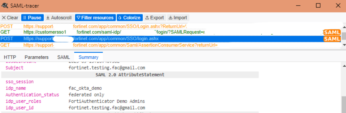
Task: Click idp_user_roles attribute label
Action: [x=23, y=101]
